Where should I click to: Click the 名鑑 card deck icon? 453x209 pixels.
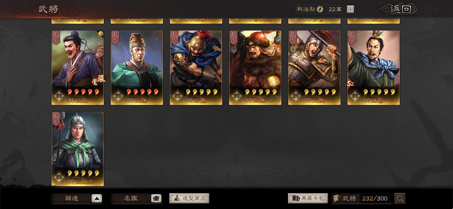(156, 198)
